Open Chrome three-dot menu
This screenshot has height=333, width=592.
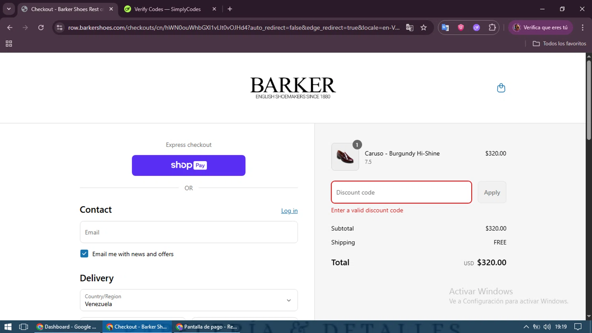coord(583,28)
